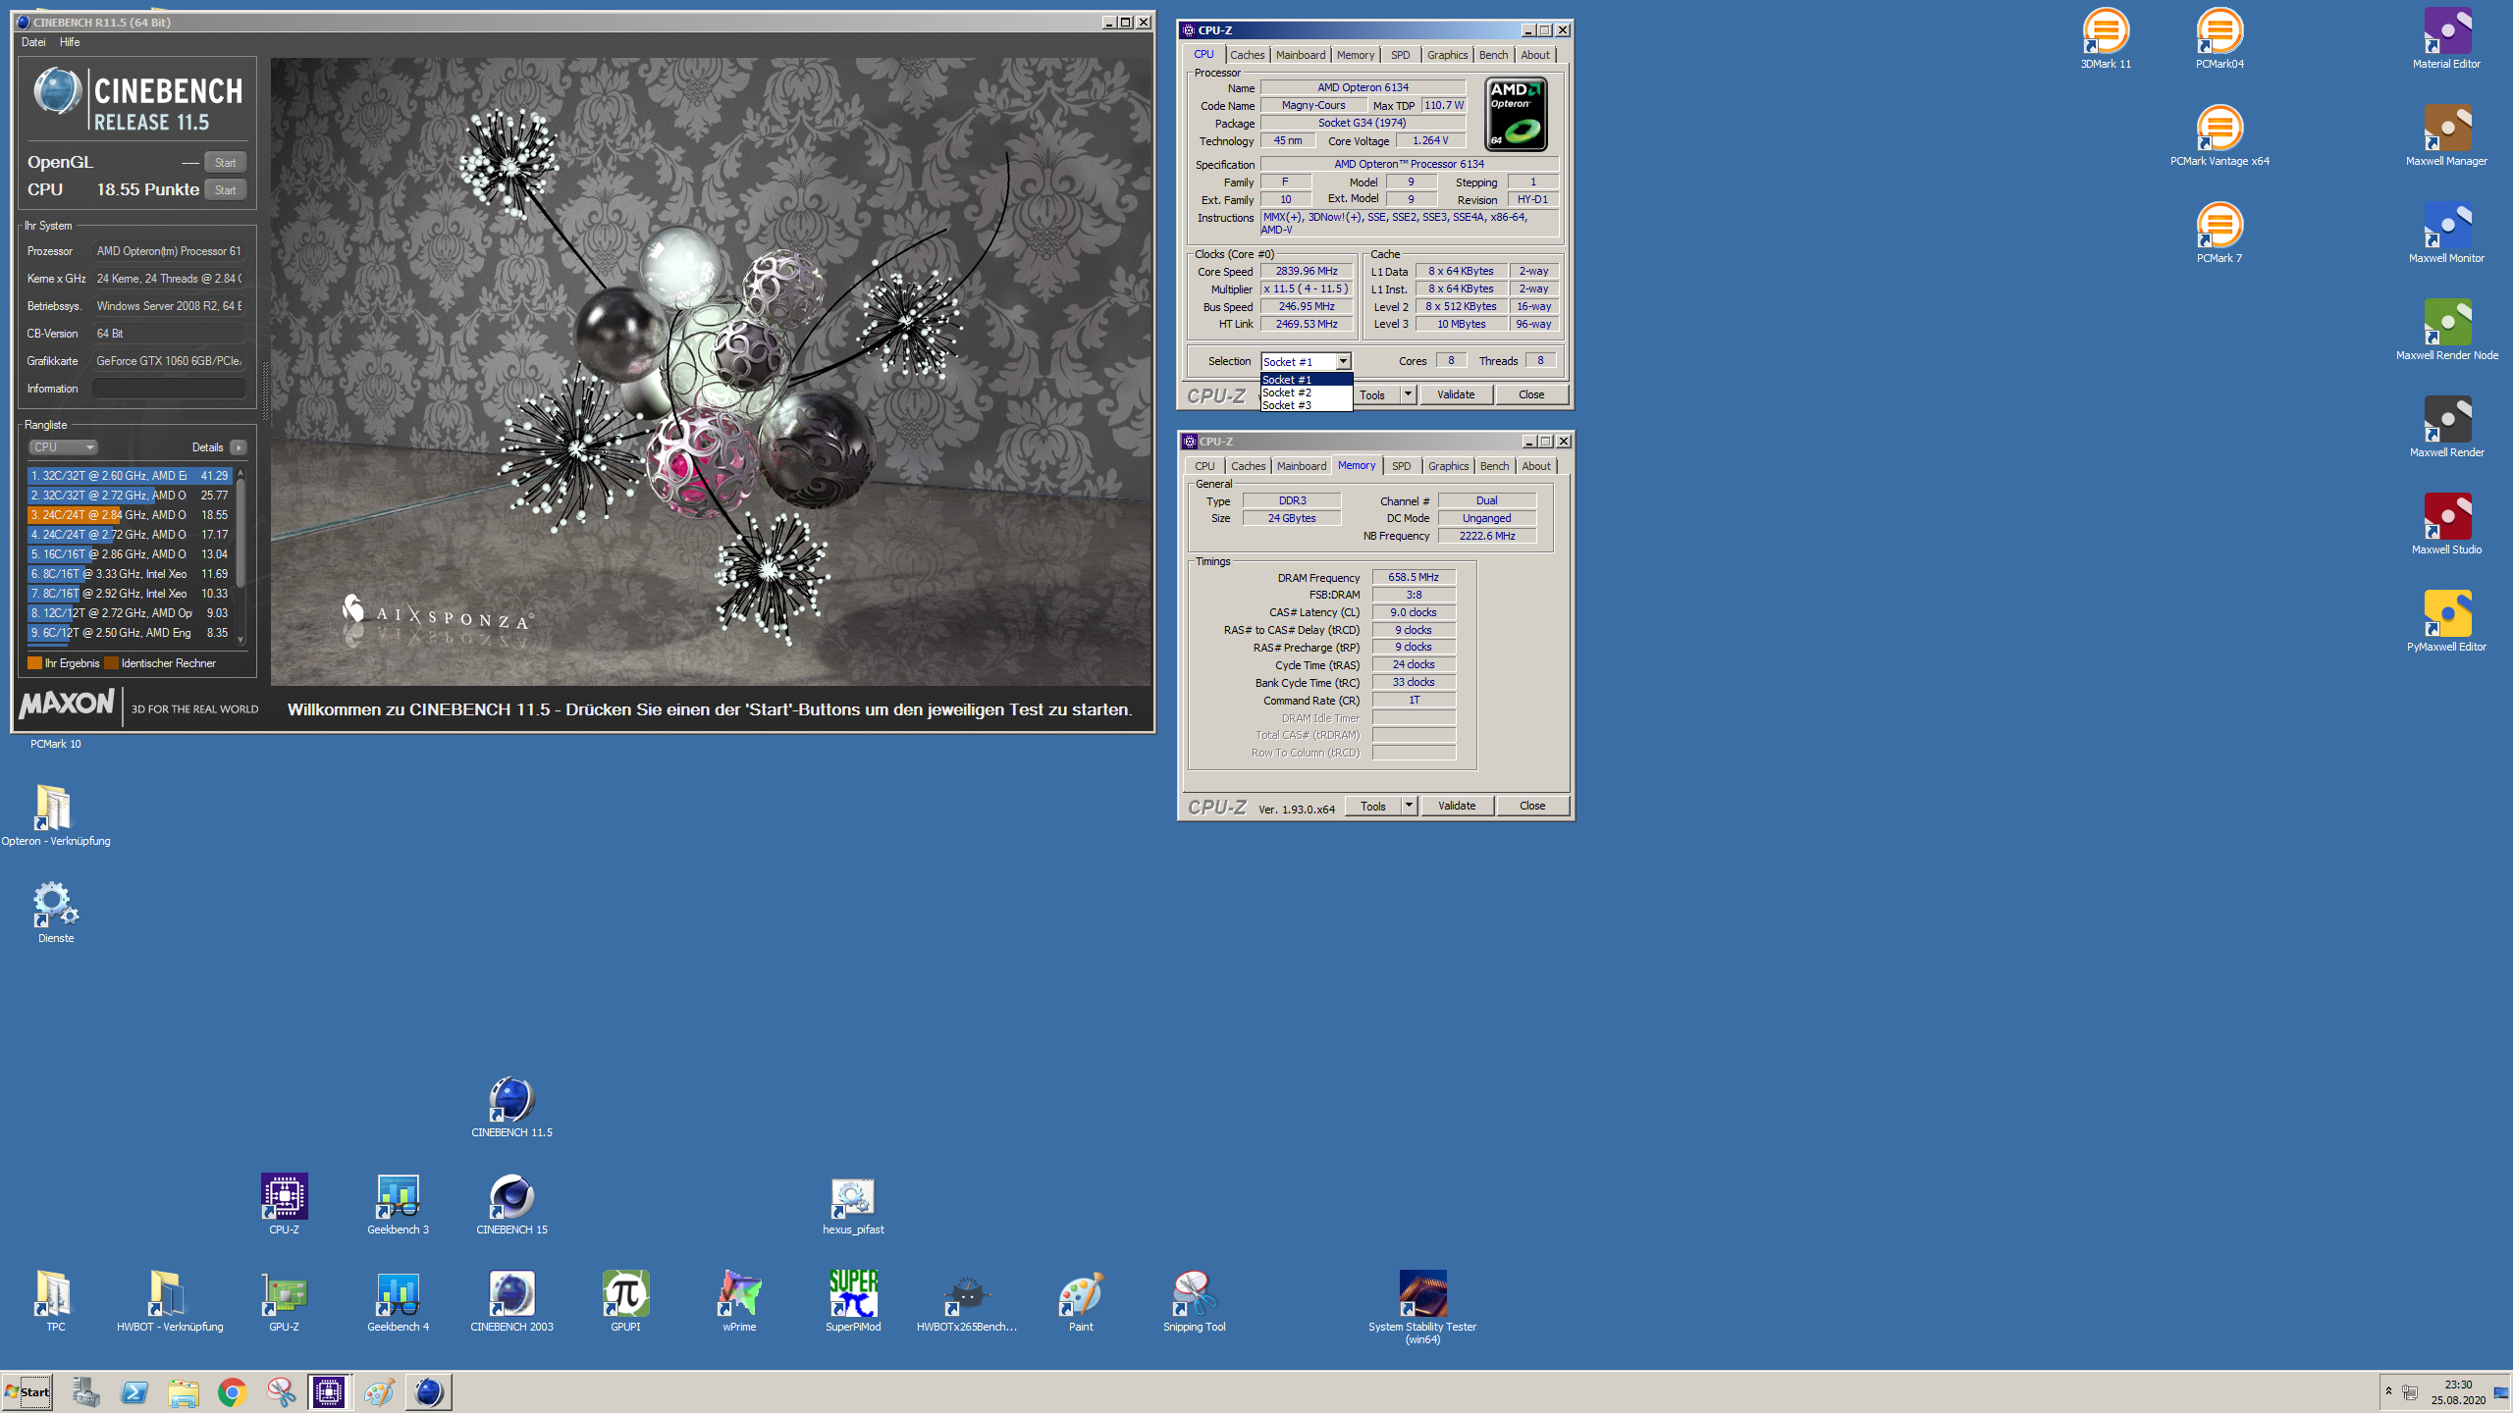2513x1413 pixels.
Task: Launch Geekbench 3 desktop shortcut
Action: (398, 1205)
